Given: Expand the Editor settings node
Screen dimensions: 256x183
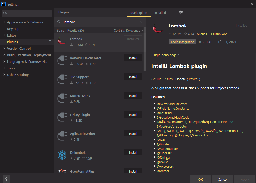Looking at the screenshot, I should tap(4, 35).
